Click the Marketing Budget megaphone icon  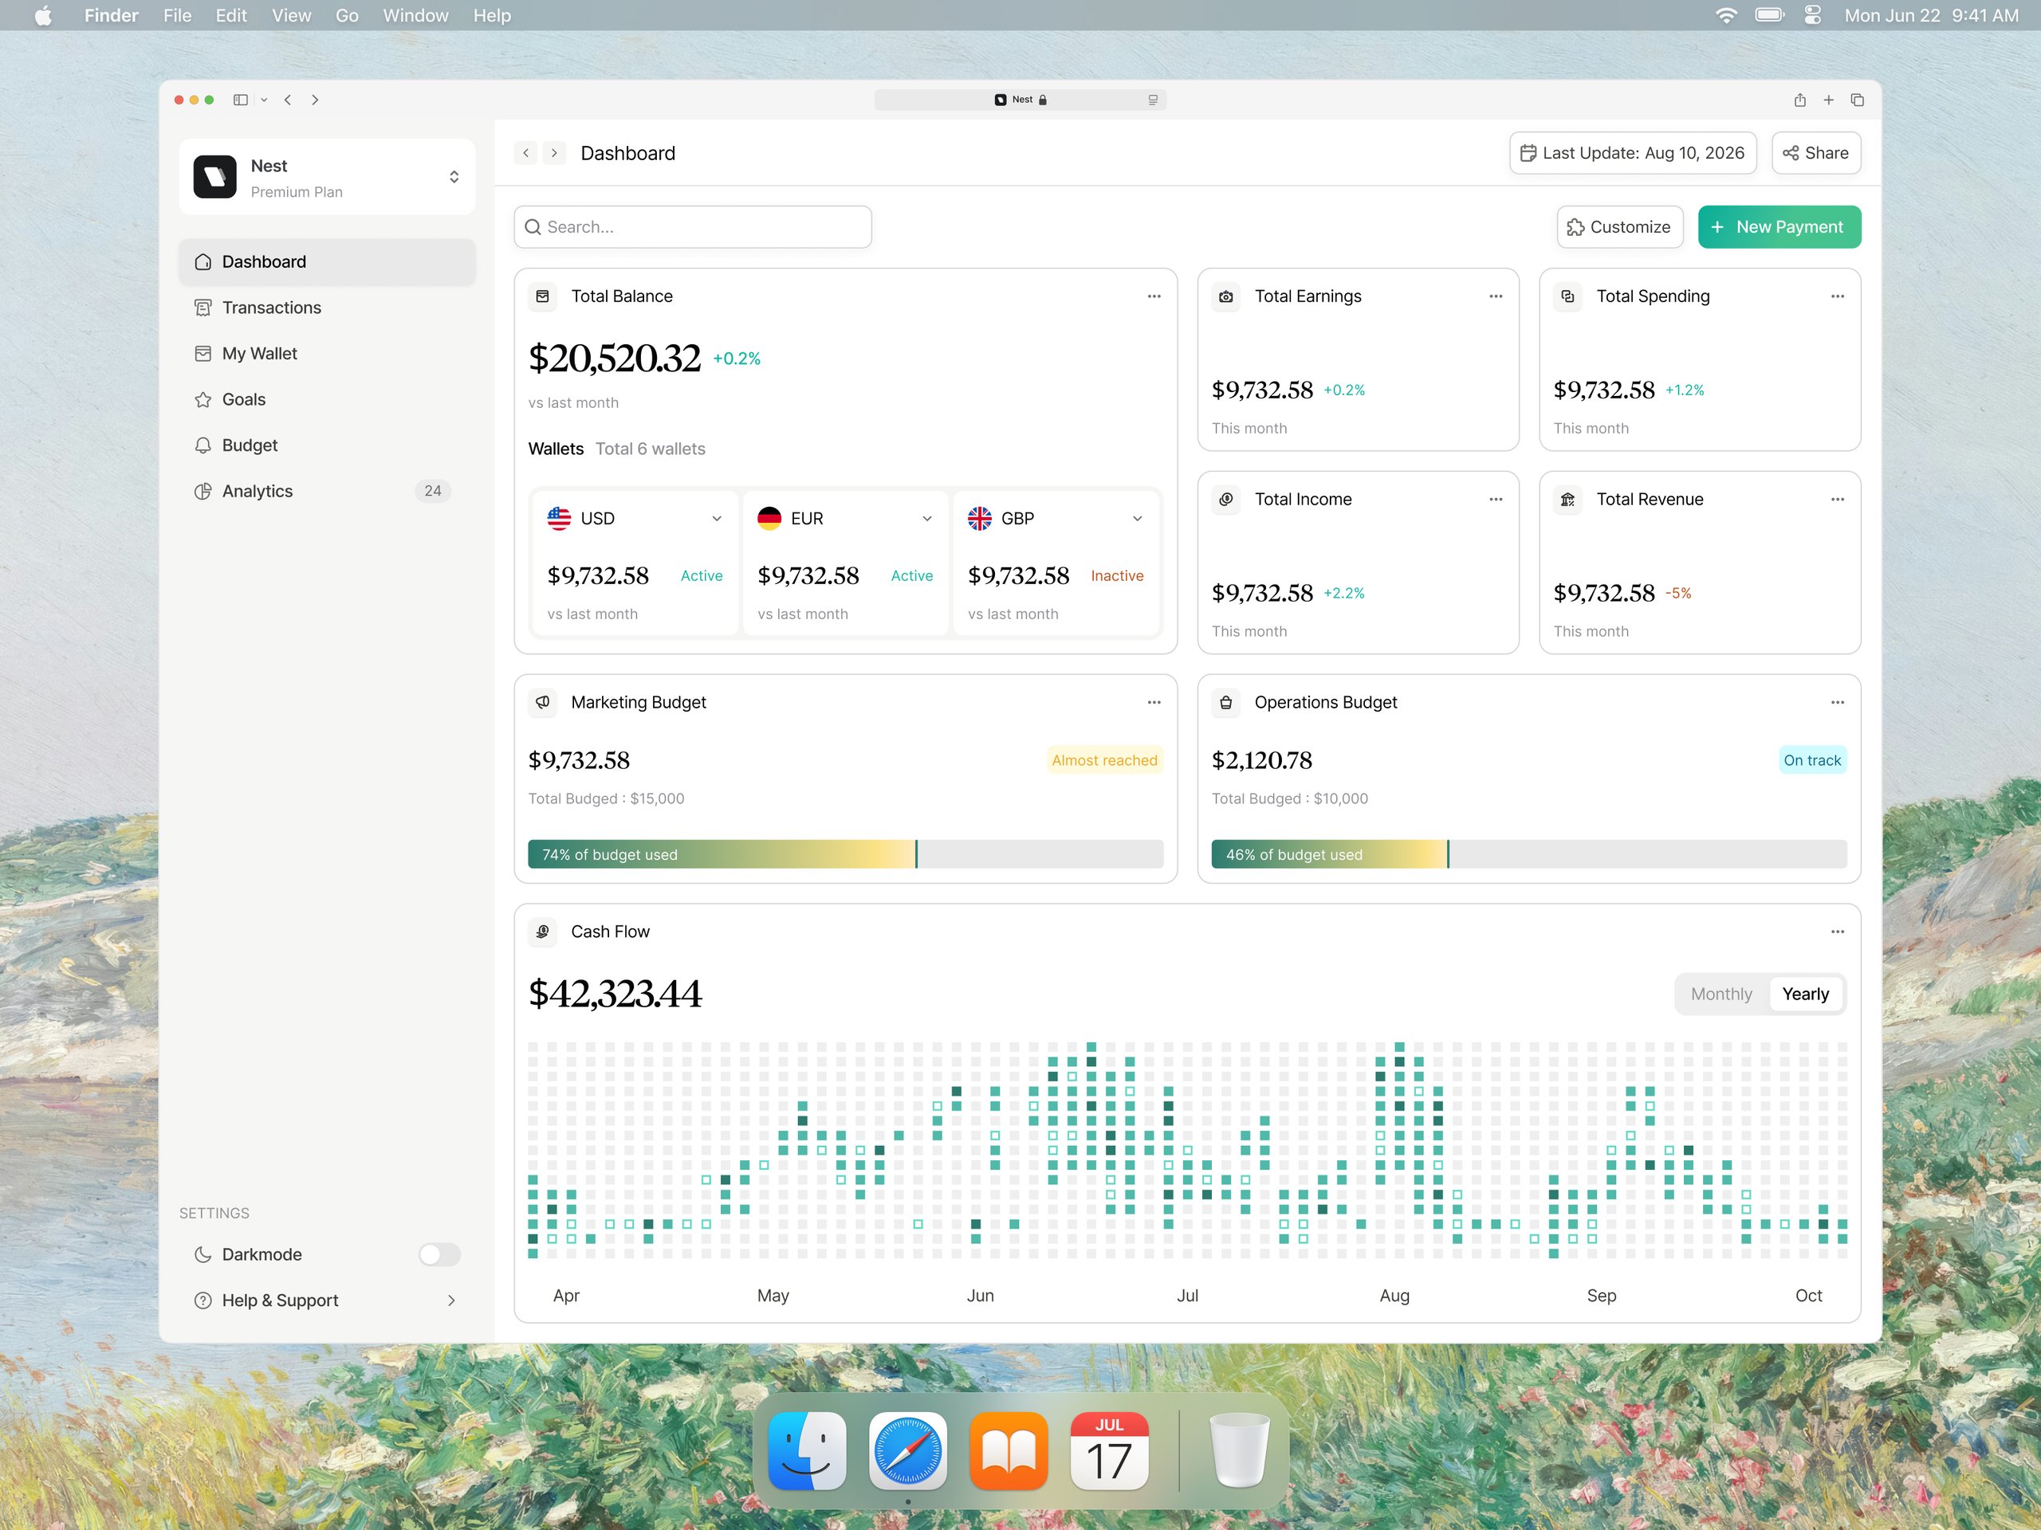(543, 702)
